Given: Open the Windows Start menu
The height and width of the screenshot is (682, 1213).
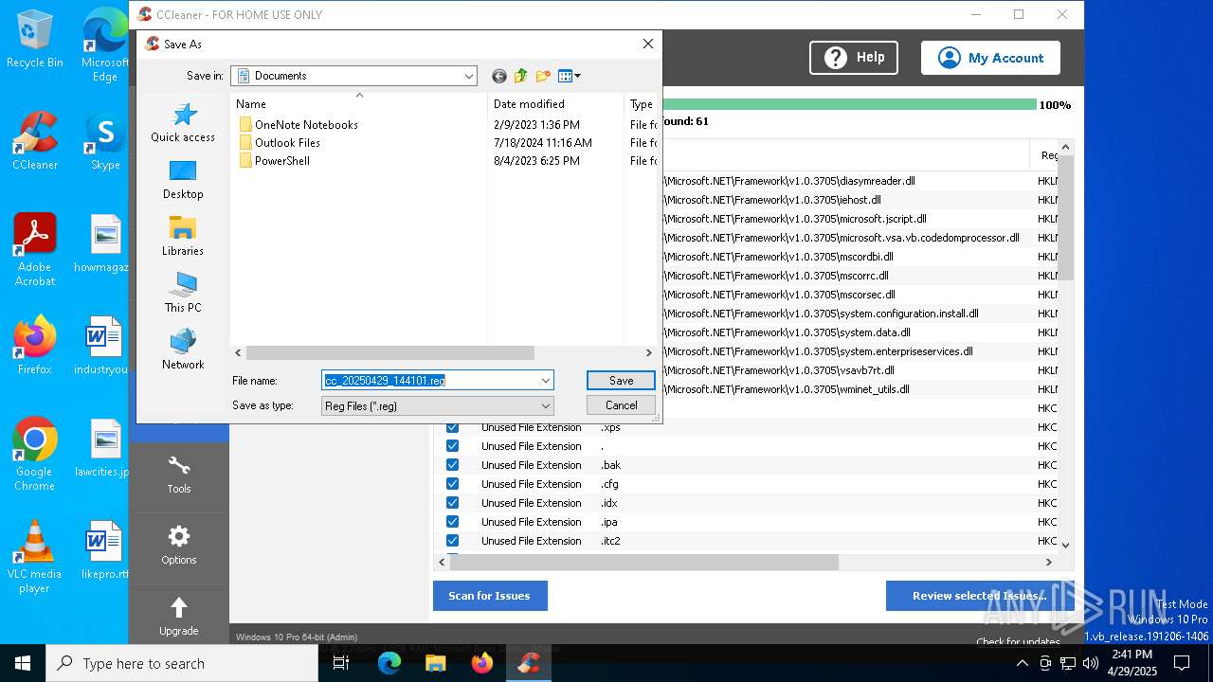Looking at the screenshot, I should click(23, 663).
